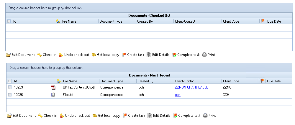Click Create task flag icon under Most Recent grid
Viewport: 295px width, 125px height.
125,116
